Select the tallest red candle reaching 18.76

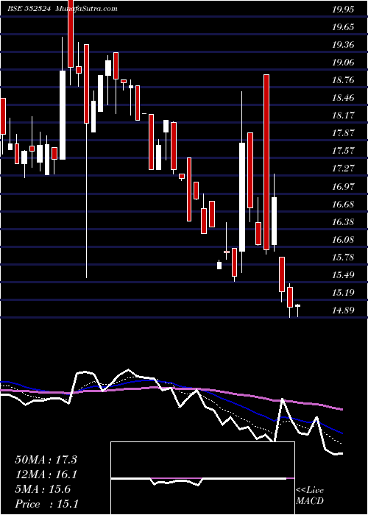point(266,164)
